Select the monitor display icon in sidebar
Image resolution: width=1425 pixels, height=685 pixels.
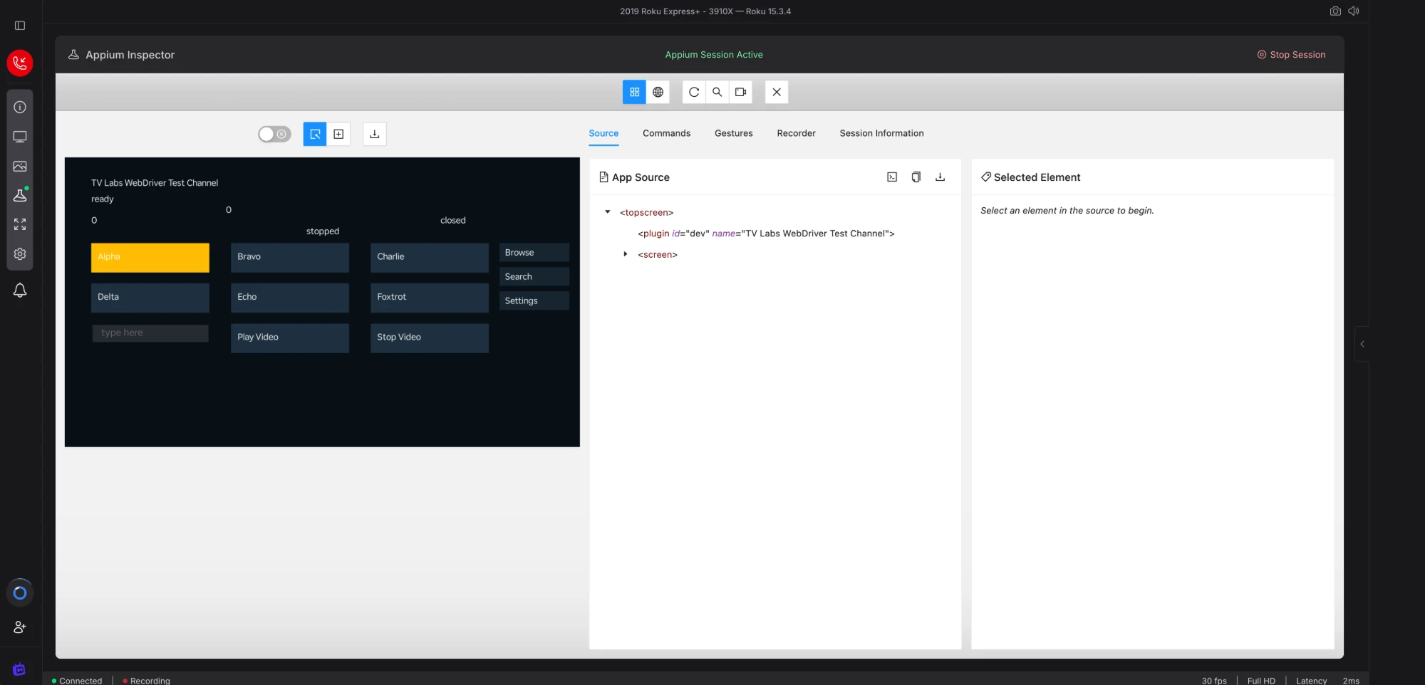[x=20, y=137]
